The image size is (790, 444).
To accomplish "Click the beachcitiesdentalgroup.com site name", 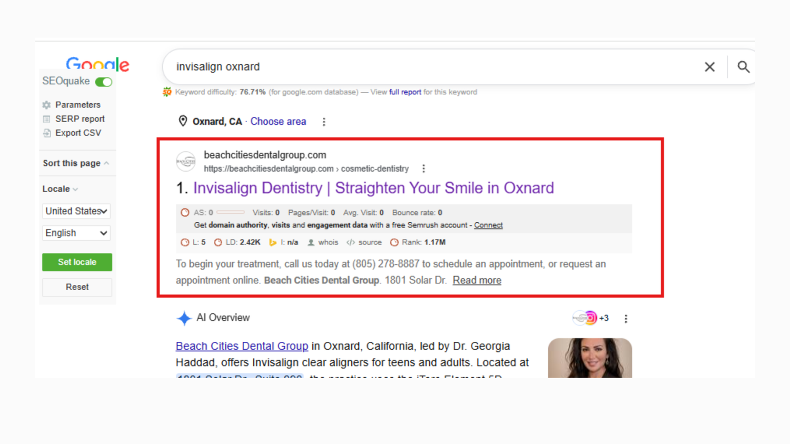I will [265, 155].
